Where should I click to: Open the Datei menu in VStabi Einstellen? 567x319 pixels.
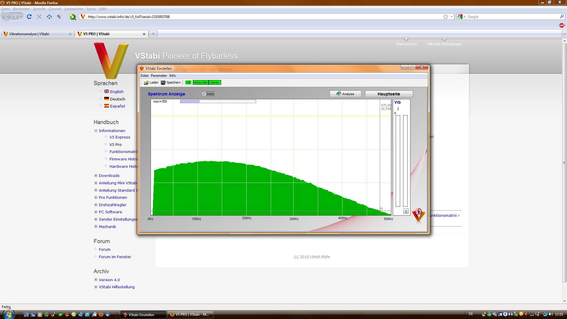[144, 76]
